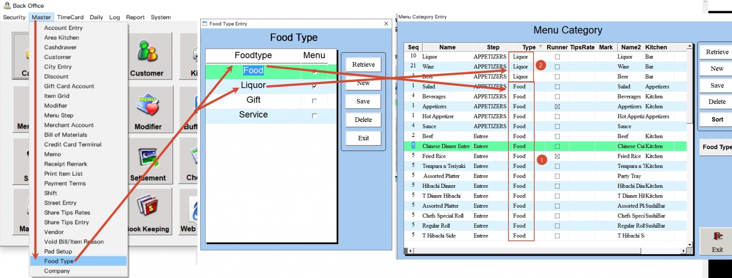The width and height of the screenshot is (732, 278).
Task: Click the Sort button in Menu Category
Action: point(717,119)
